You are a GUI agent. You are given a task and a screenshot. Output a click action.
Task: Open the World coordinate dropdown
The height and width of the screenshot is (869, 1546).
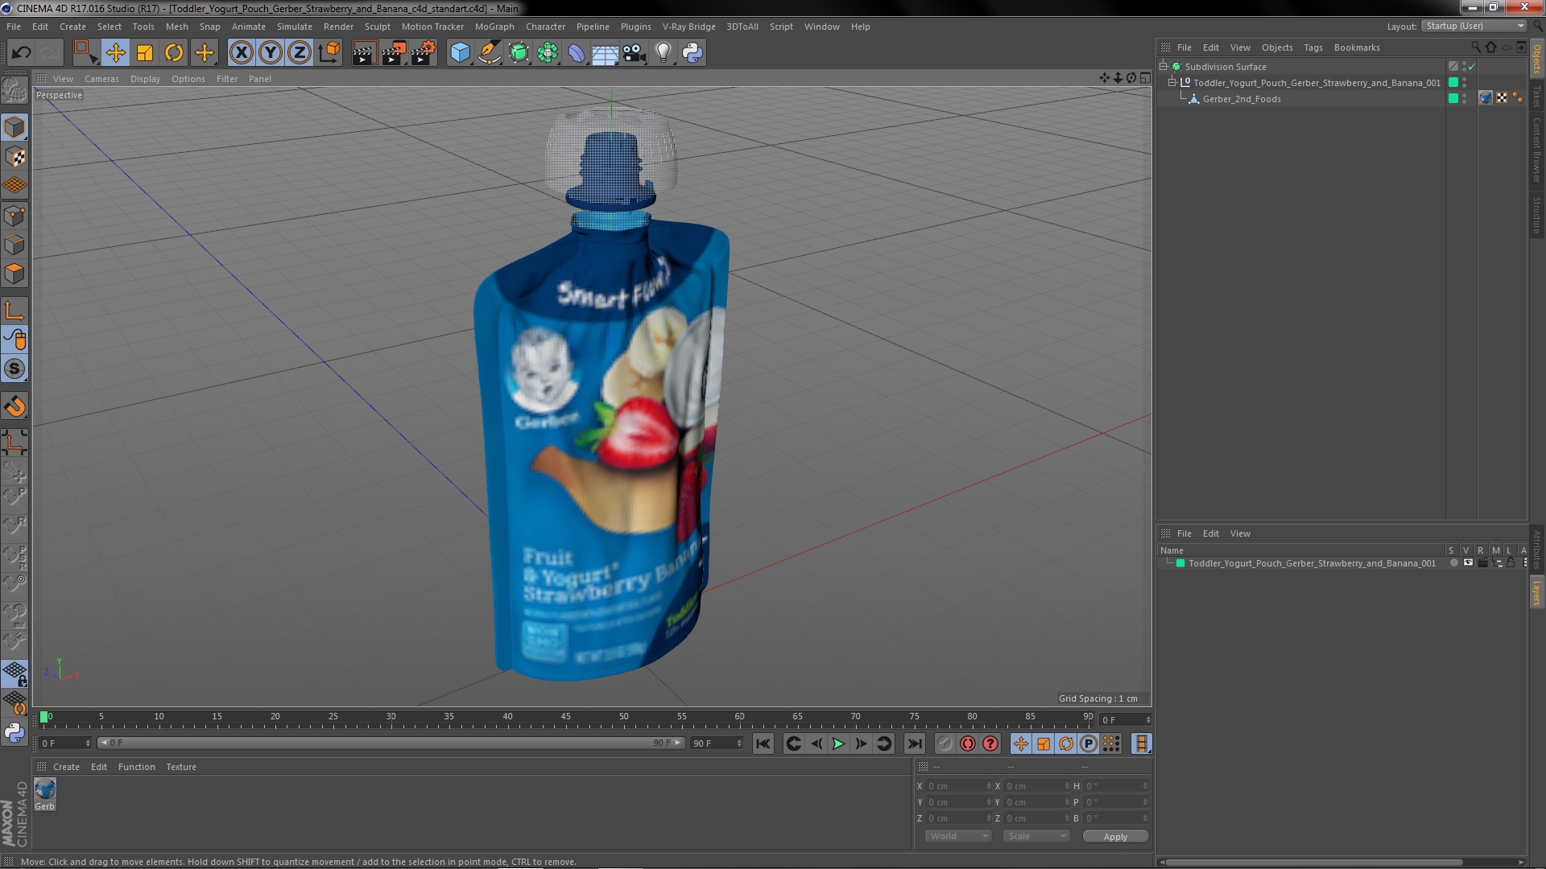tap(958, 836)
